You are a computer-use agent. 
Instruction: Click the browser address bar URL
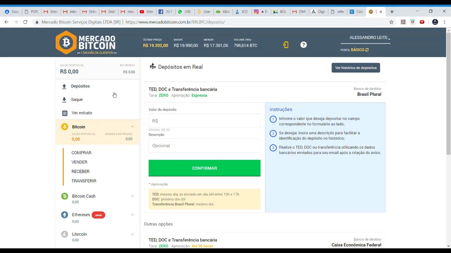tap(175, 22)
